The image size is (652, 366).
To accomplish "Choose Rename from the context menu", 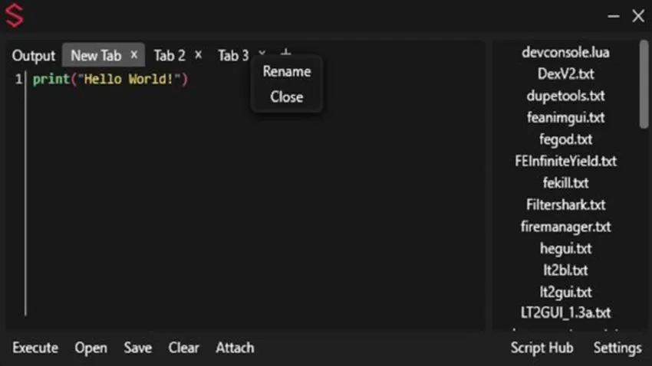I will pyautogui.click(x=286, y=71).
